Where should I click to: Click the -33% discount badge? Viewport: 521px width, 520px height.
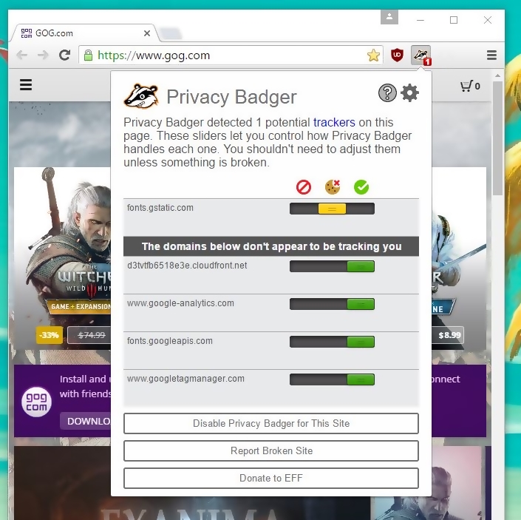click(x=50, y=335)
